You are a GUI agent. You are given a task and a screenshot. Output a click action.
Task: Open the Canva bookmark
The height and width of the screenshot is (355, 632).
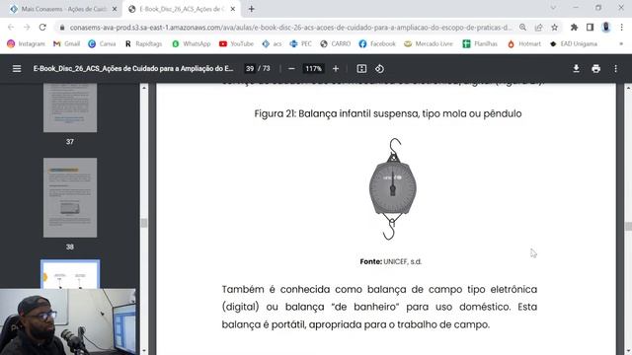[102, 43]
